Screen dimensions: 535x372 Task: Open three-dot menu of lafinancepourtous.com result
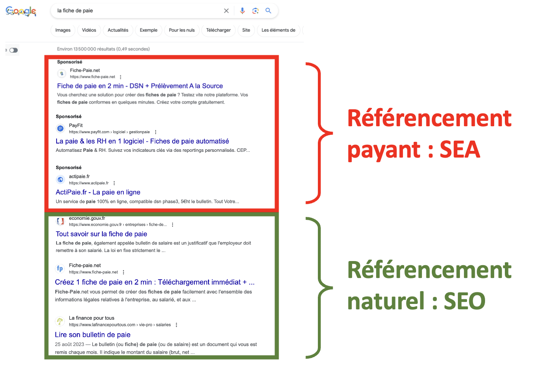[176, 325]
